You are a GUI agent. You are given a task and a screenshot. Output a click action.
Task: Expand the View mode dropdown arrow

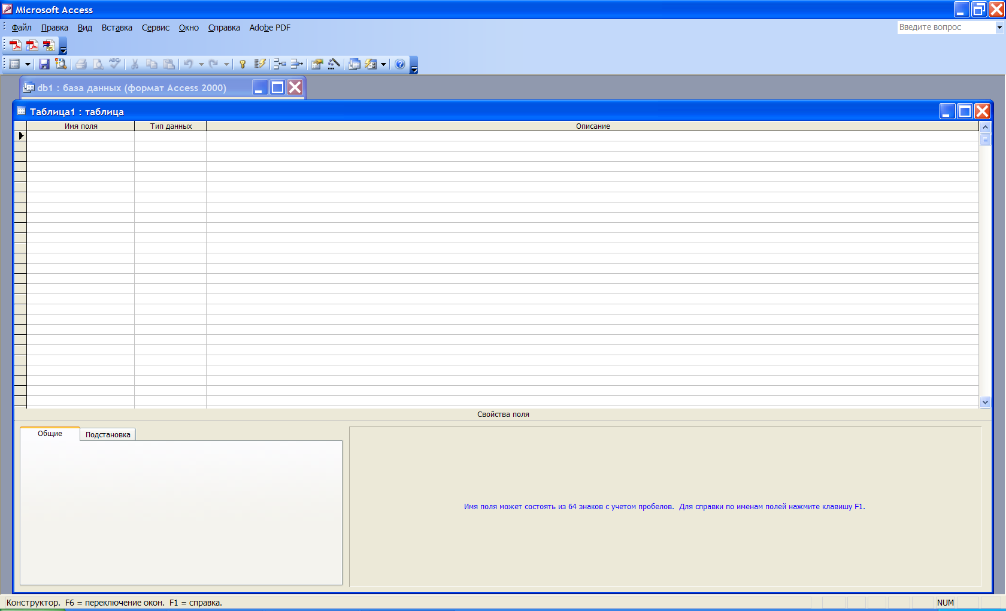click(28, 64)
